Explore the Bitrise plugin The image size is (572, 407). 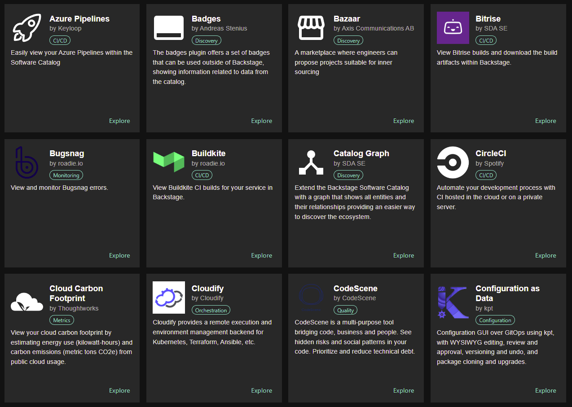pyautogui.click(x=546, y=121)
